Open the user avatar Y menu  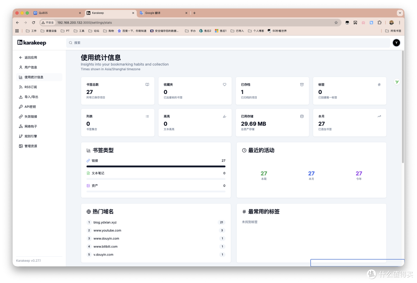[396, 43]
